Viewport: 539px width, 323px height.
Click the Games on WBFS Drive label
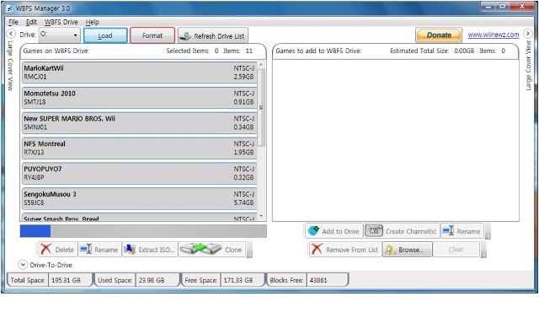pyautogui.click(x=56, y=51)
